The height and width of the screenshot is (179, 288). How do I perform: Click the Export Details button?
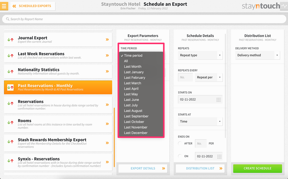tap(143, 168)
